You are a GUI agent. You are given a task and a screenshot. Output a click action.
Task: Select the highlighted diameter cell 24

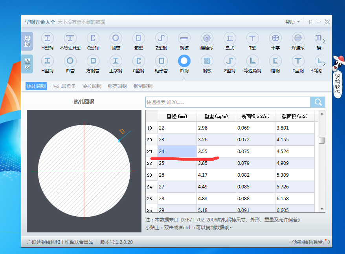point(177,151)
